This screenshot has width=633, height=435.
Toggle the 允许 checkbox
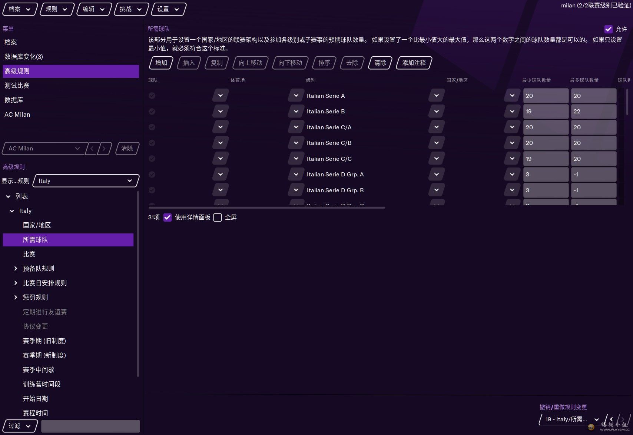click(609, 29)
